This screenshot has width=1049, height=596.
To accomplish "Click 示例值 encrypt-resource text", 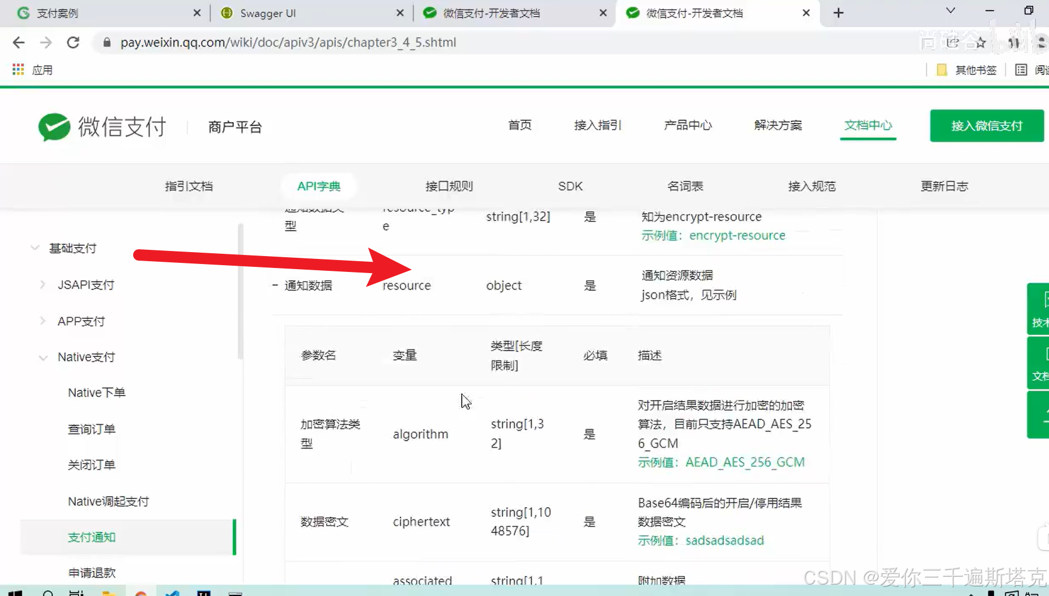I will pyautogui.click(x=713, y=235).
